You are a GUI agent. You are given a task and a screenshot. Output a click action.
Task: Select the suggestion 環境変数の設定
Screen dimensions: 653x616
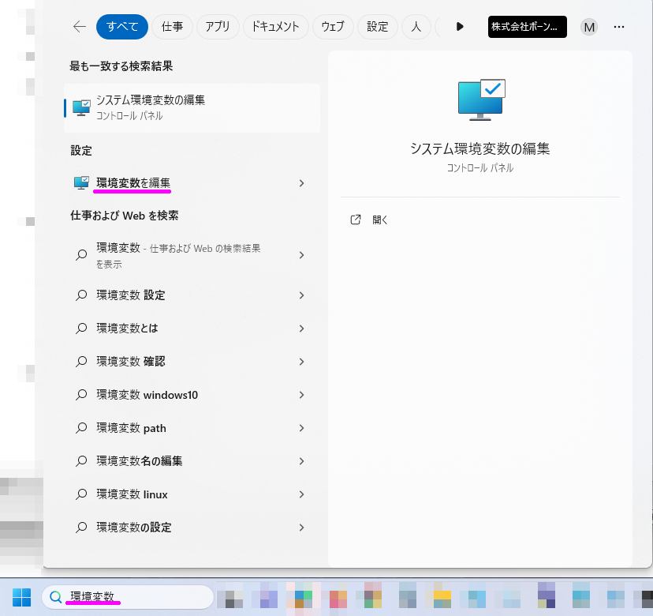pyautogui.click(x=192, y=528)
